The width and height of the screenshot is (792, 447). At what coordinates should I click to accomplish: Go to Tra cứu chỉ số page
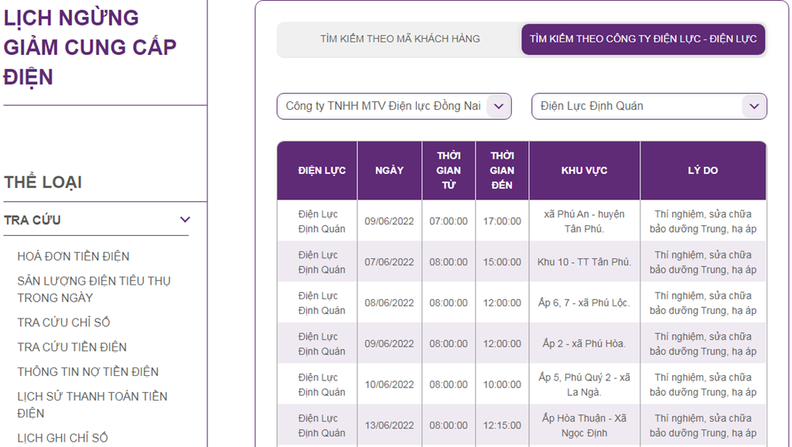63,322
